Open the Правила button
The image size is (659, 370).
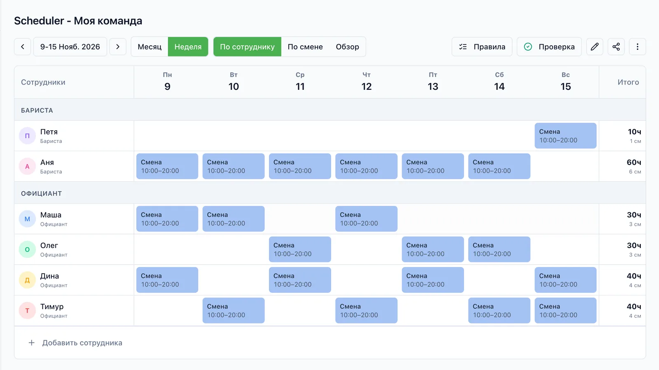tap(482, 47)
